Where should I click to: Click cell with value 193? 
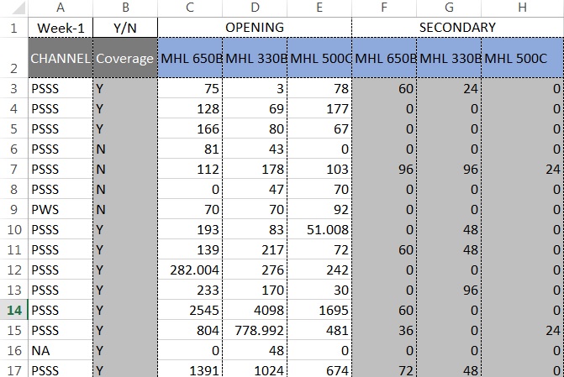click(190, 229)
